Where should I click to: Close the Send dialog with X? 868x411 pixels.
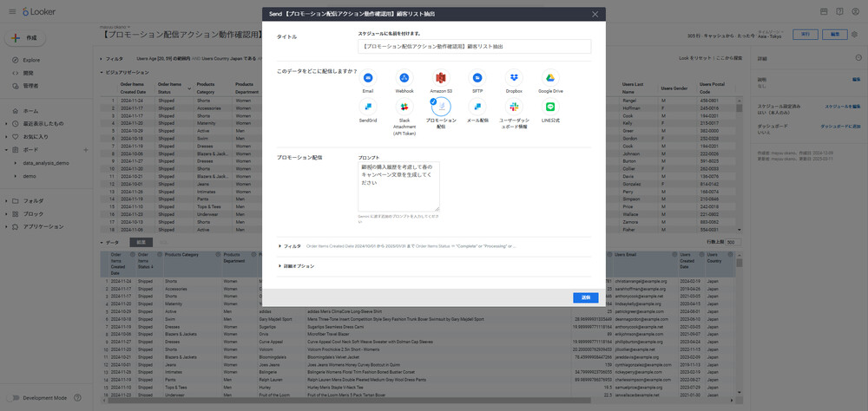[595, 14]
